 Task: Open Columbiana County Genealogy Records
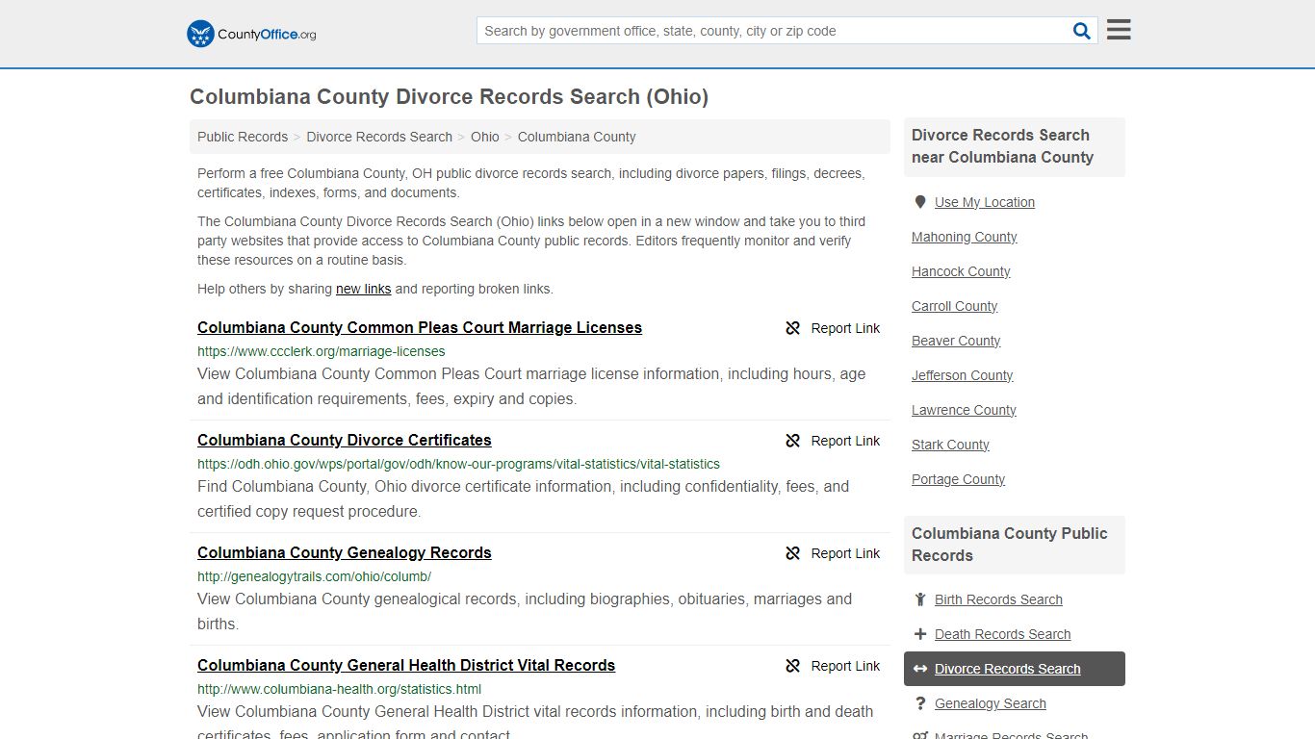click(345, 552)
